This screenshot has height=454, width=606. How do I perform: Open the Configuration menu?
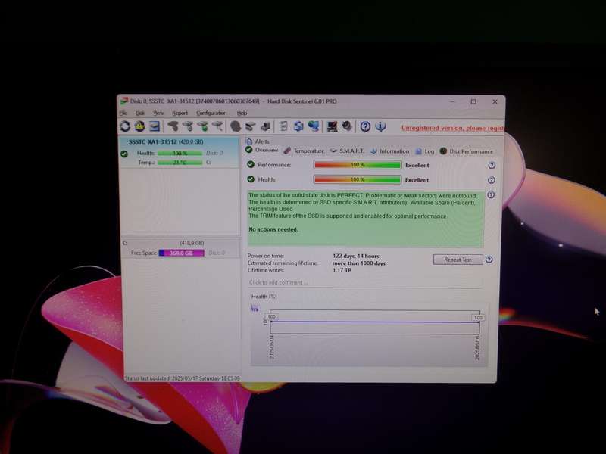tap(211, 113)
